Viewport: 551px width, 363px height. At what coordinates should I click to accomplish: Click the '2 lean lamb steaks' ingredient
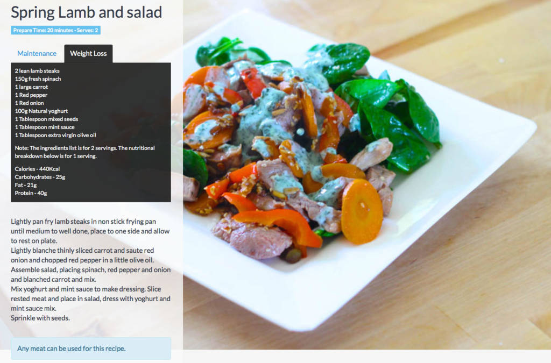tap(37, 71)
